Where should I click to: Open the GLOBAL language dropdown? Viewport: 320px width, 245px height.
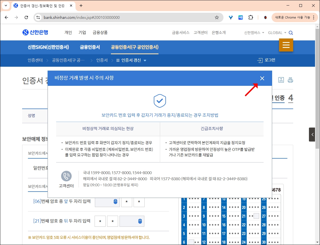277,32
